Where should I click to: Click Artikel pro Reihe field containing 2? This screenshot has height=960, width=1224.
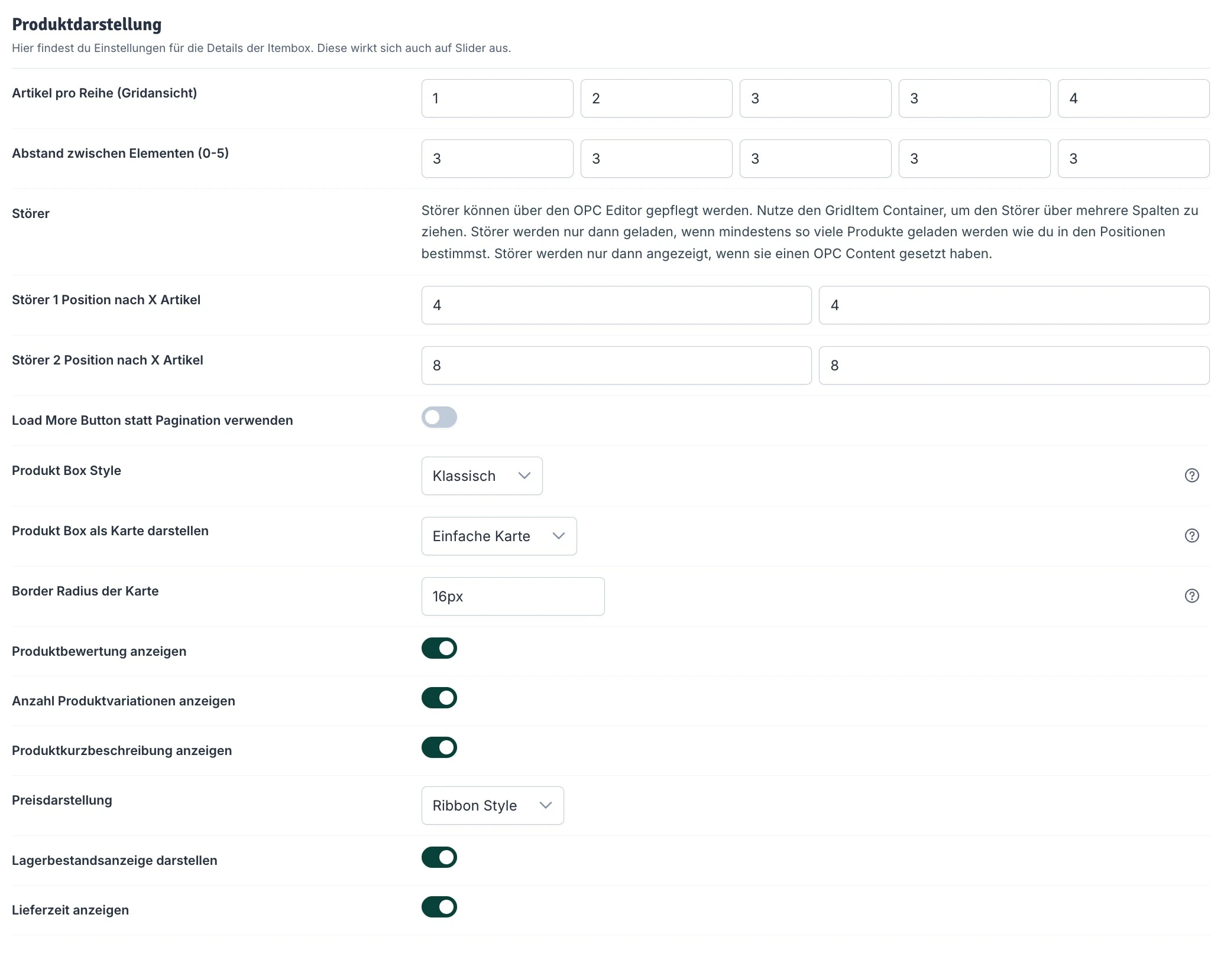coord(656,99)
